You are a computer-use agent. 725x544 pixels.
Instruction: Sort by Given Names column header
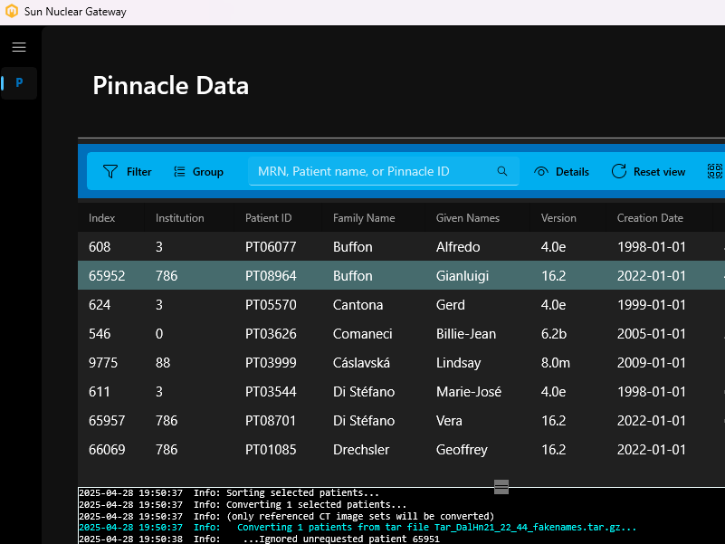coord(467,218)
